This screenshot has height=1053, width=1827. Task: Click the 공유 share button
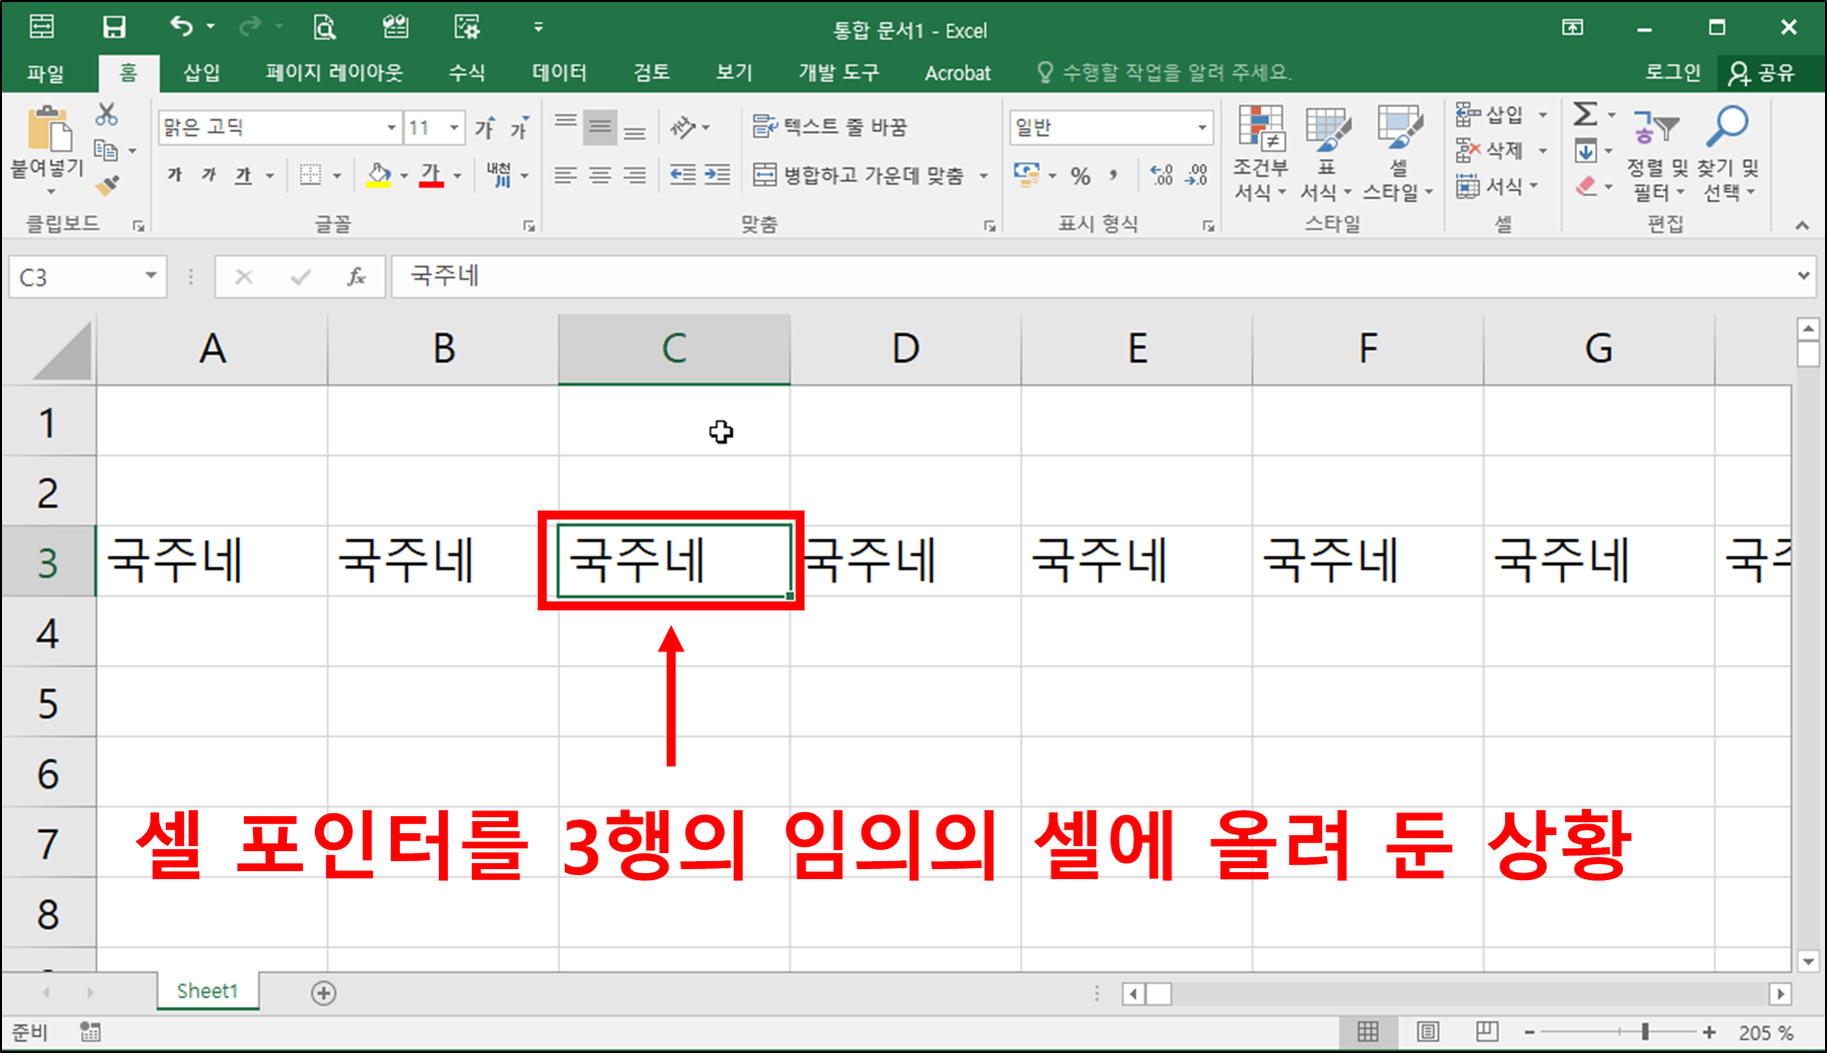1762,72
